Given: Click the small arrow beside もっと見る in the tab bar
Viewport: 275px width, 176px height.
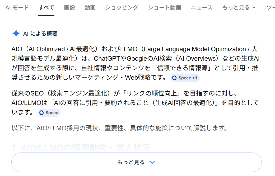Looking at the screenshot, I should pos(254,8).
